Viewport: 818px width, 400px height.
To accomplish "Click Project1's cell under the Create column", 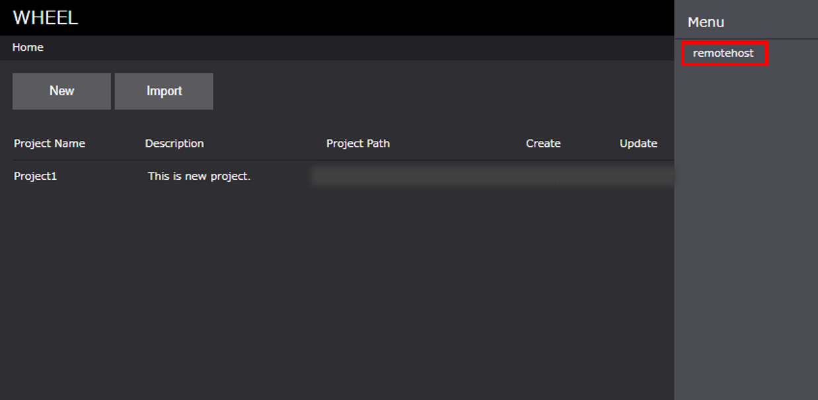I will point(543,177).
